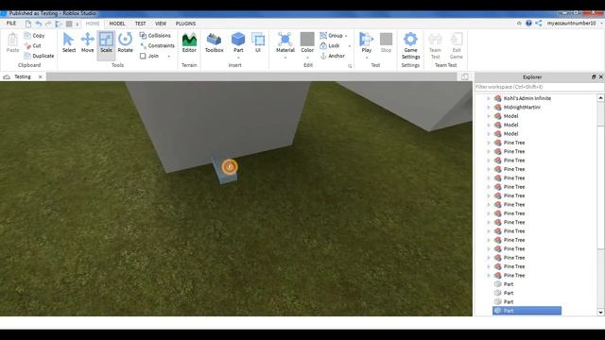Open the Terrain Editor
This screenshot has width=605, height=340.
pyautogui.click(x=189, y=42)
